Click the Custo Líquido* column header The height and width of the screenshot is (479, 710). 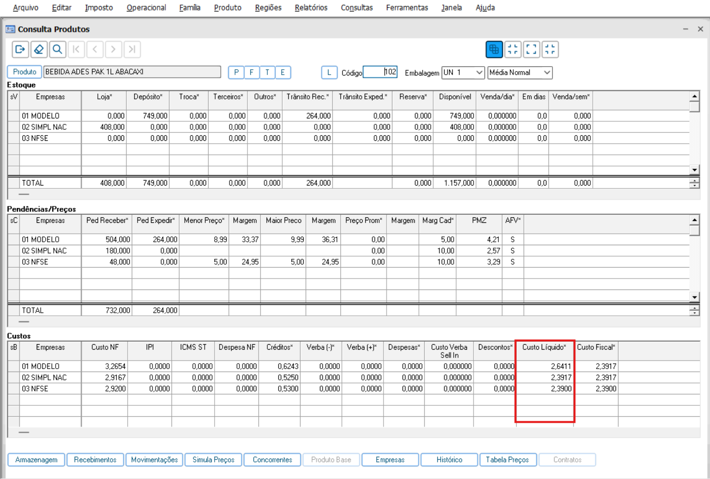[545, 351]
